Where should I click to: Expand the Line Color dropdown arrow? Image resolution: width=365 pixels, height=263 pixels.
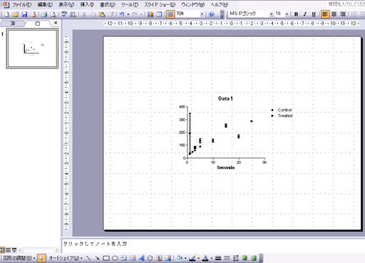click(x=198, y=258)
